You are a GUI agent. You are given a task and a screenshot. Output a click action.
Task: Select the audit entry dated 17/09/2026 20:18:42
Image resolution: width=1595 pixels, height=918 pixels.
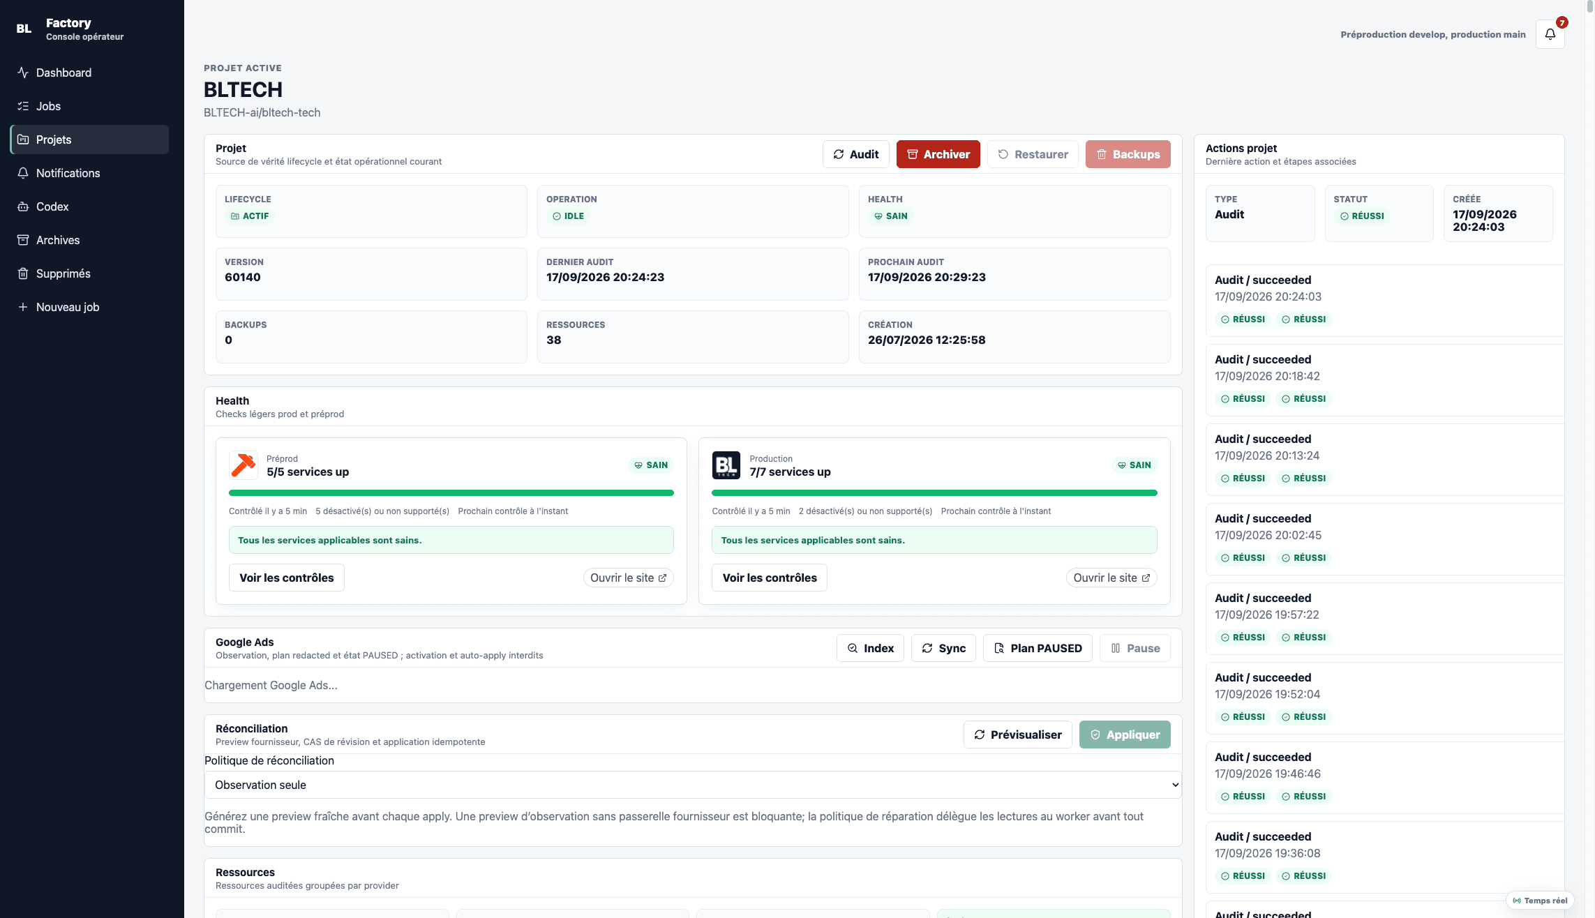click(1384, 379)
